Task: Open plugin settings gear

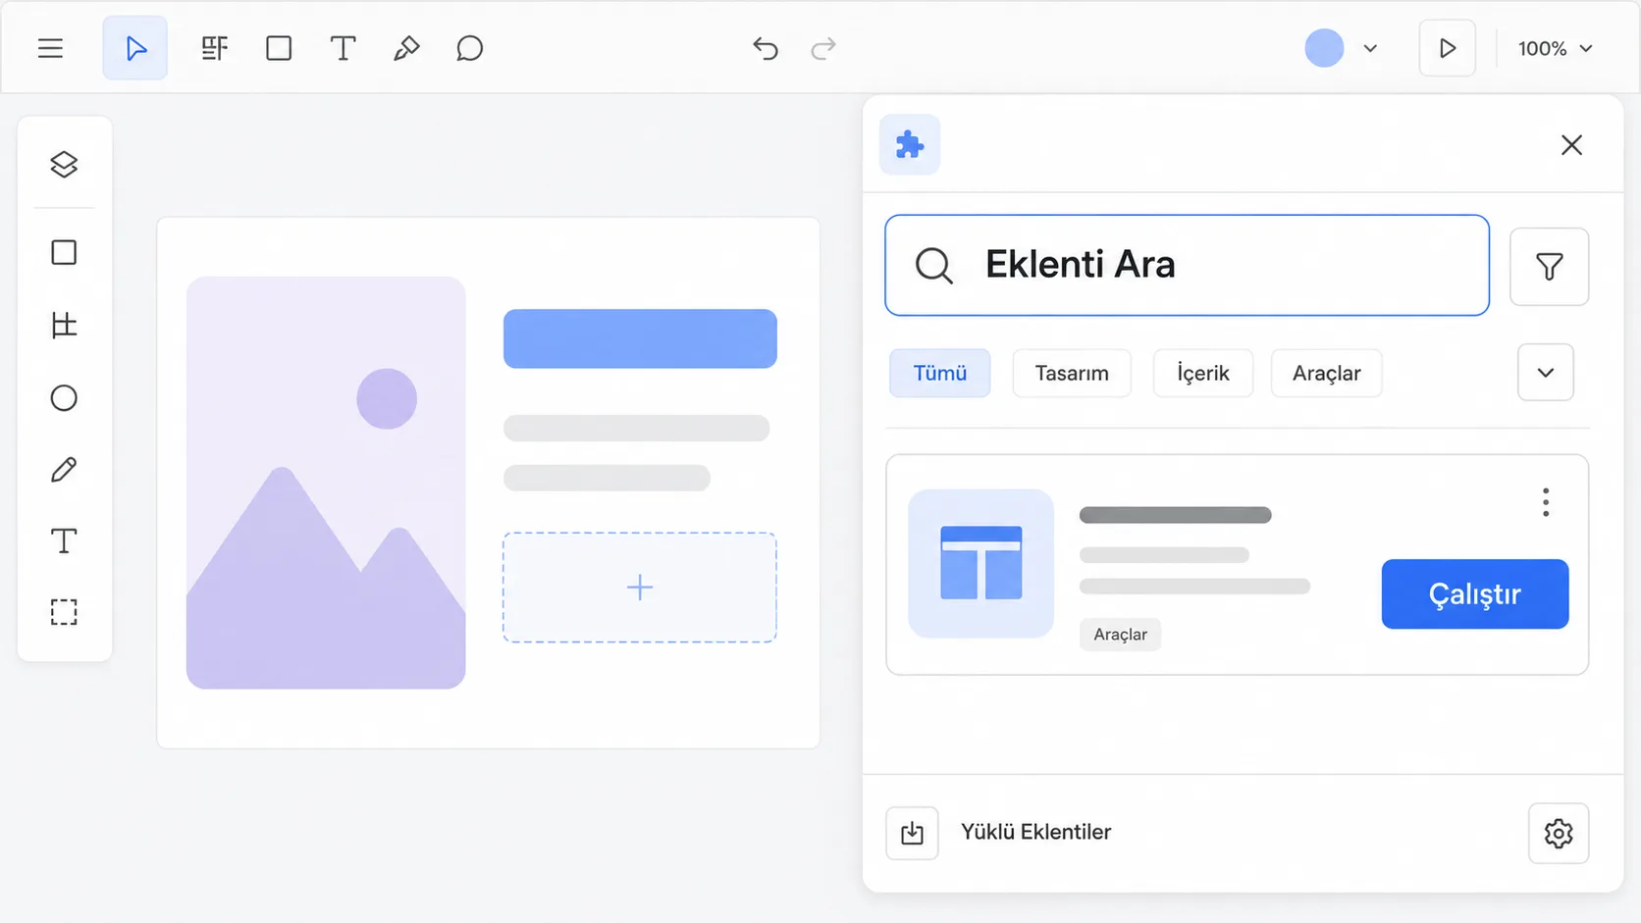Action: point(1559,833)
